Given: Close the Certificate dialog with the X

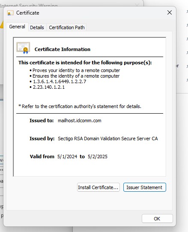Looking at the screenshot, I should pyautogui.click(x=170, y=12).
